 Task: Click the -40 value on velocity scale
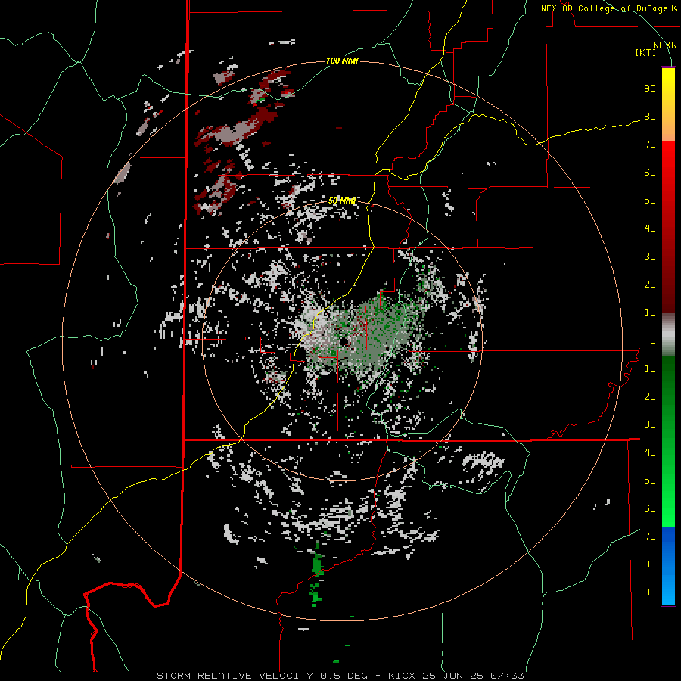tap(647, 452)
